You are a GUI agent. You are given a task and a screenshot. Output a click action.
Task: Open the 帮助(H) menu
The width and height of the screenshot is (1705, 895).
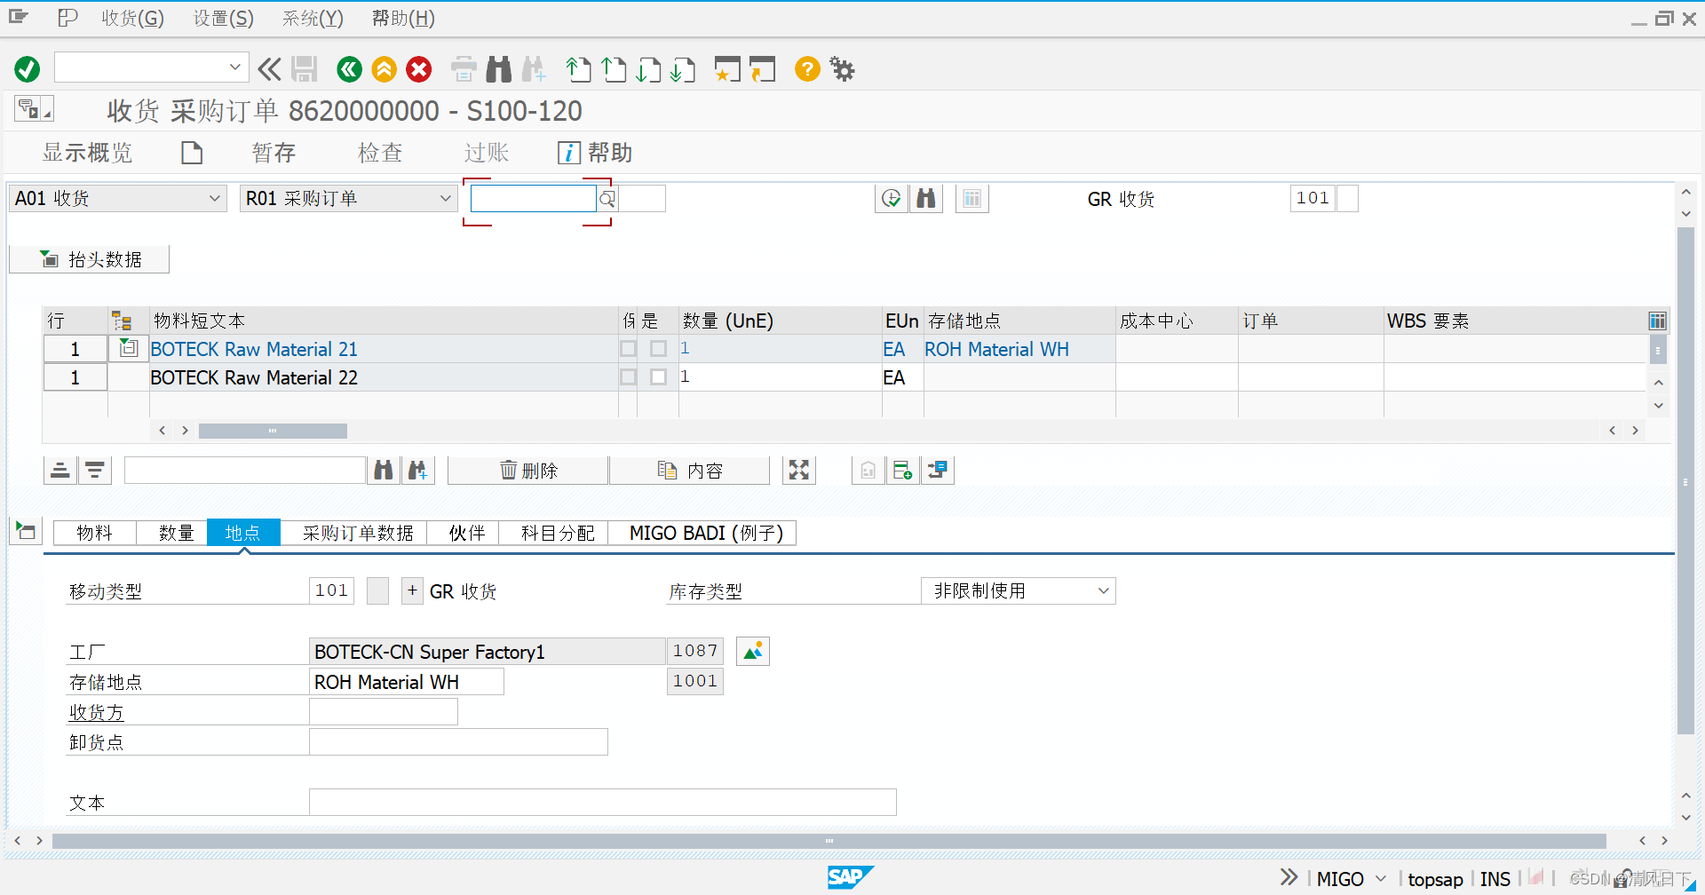(x=403, y=19)
